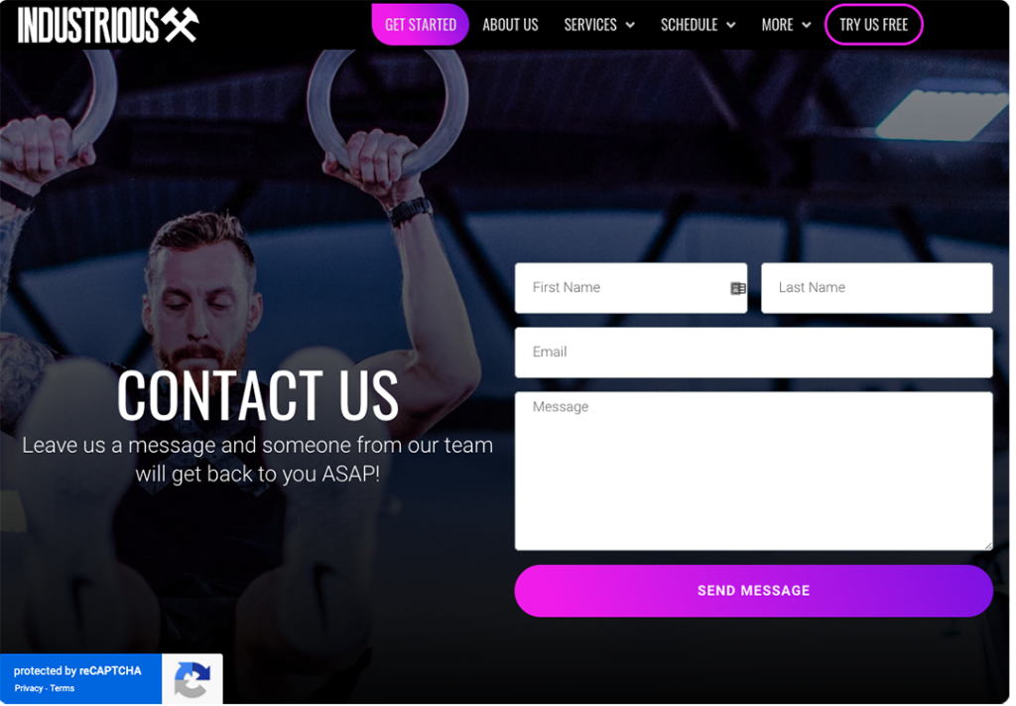Open the reCAPTCHA Terms link
Image resolution: width=1016 pixels, height=706 pixels.
63,688
